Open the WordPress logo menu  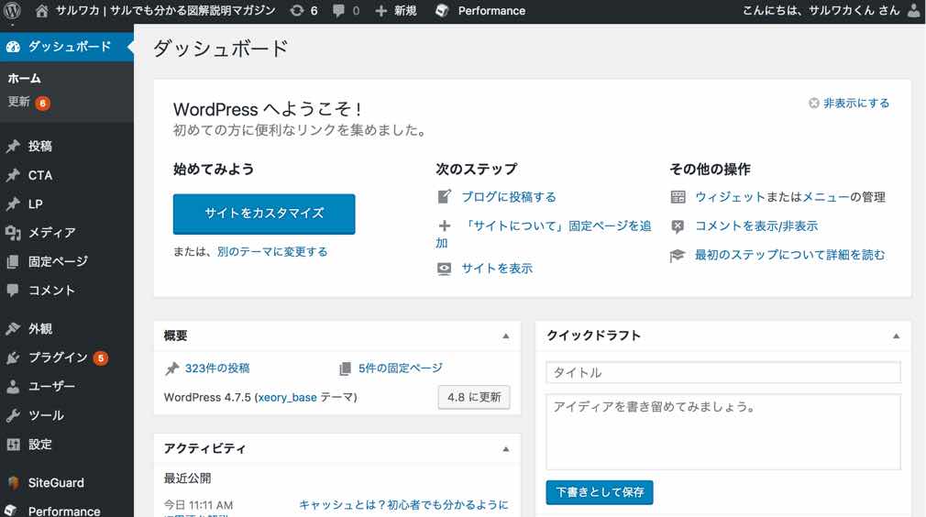click(13, 11)
